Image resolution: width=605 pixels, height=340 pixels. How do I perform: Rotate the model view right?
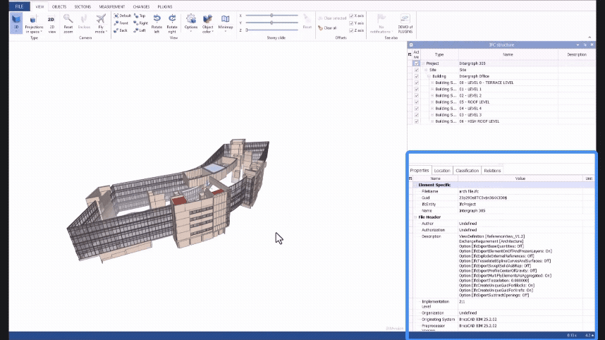point(172,23)
